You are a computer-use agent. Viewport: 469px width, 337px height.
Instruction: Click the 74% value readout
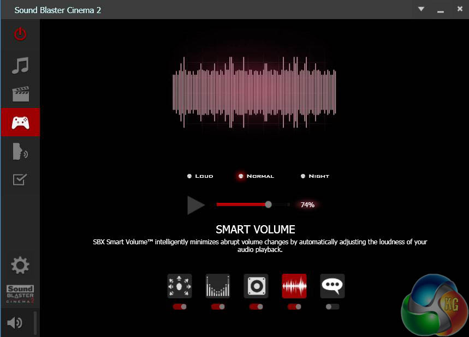(x=307, y=204)
